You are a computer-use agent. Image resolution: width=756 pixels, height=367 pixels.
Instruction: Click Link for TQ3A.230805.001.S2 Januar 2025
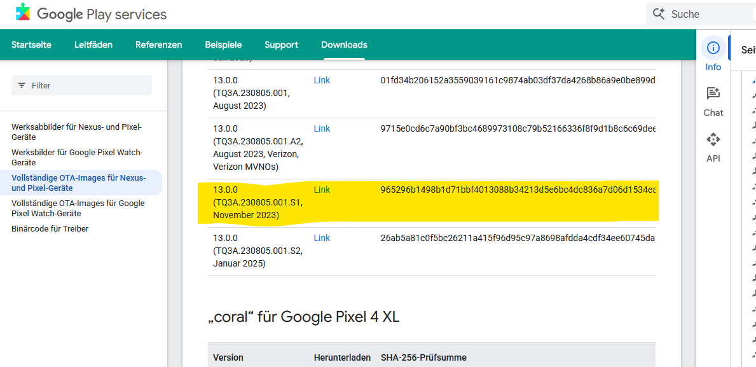coord(322,238)
